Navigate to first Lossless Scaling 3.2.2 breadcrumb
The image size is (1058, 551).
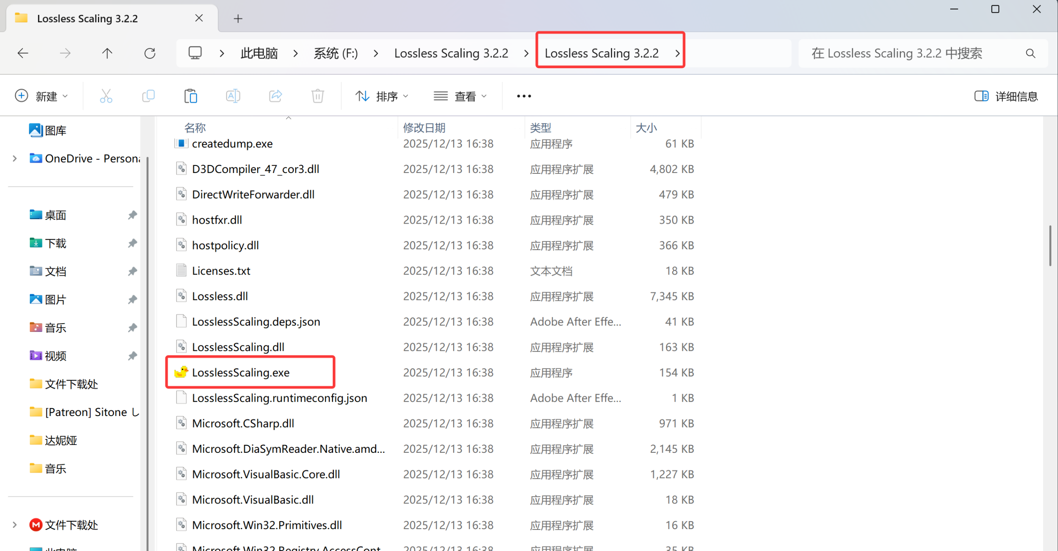tap(451, 53)
